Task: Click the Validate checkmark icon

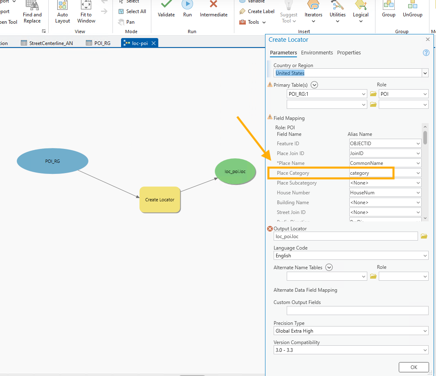Action: [x=166, y=5]
